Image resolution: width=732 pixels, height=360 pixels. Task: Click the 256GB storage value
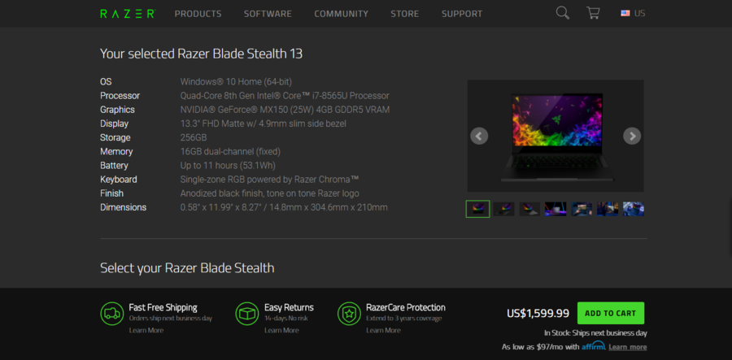[x=194, y=137]
